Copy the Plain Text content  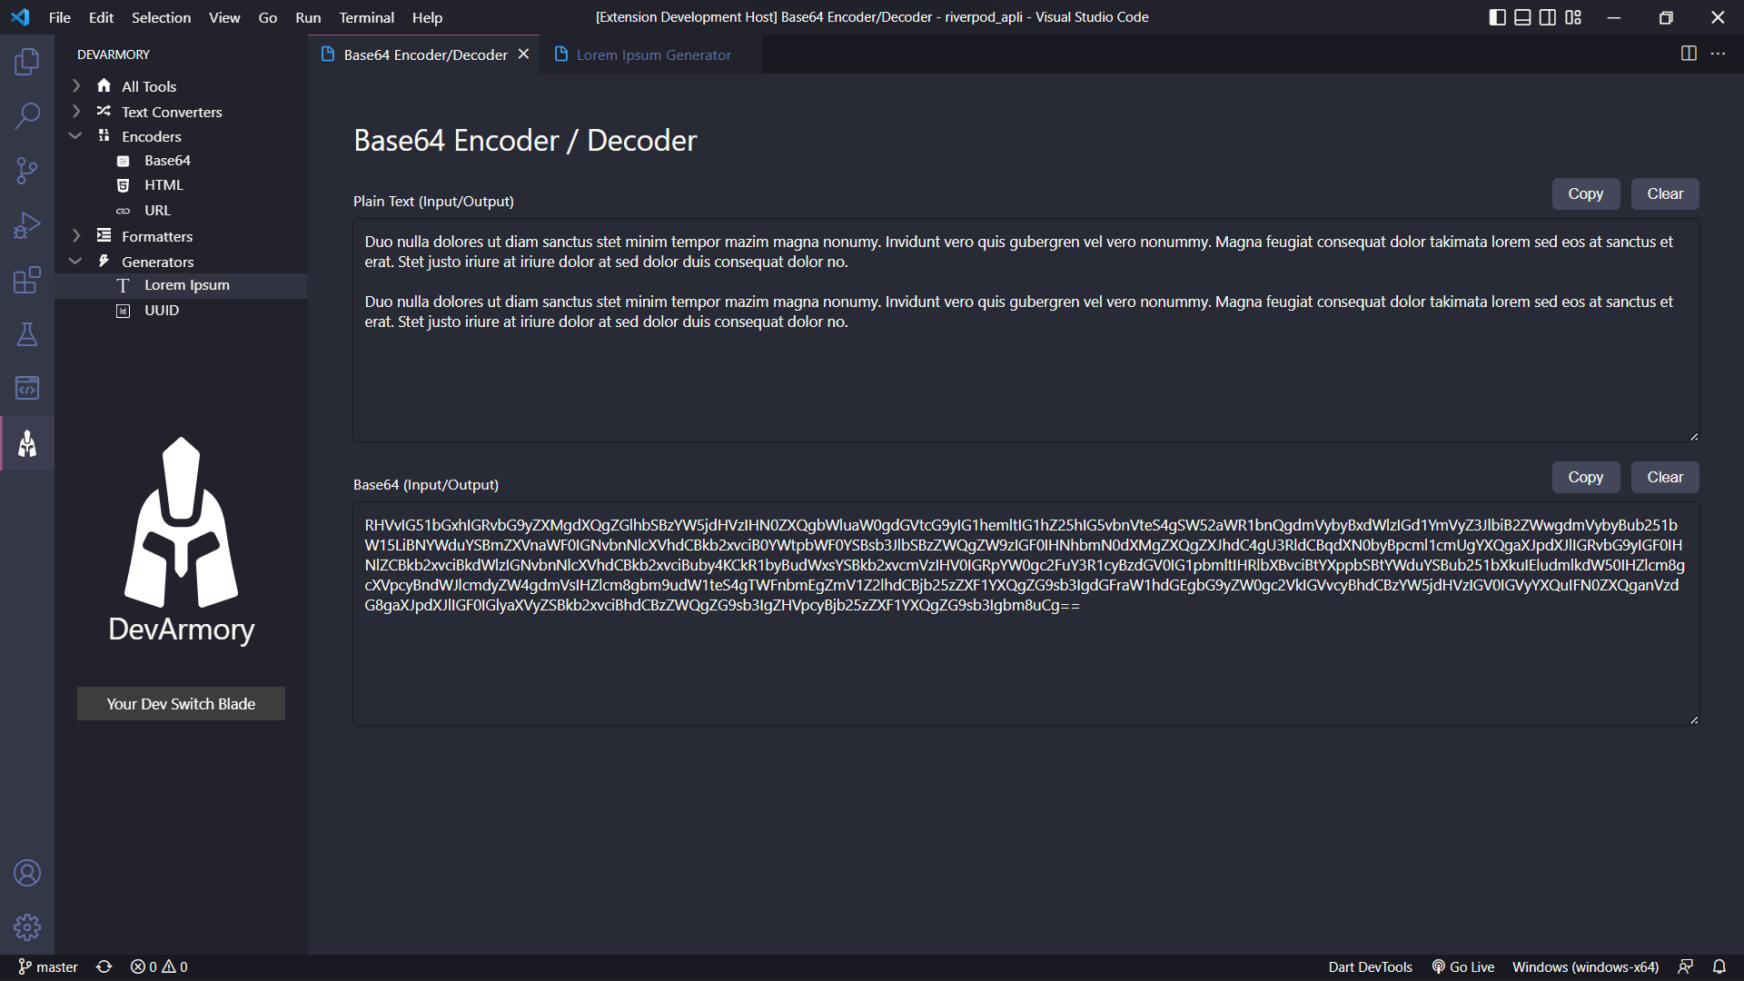(x=1585, y=193)
